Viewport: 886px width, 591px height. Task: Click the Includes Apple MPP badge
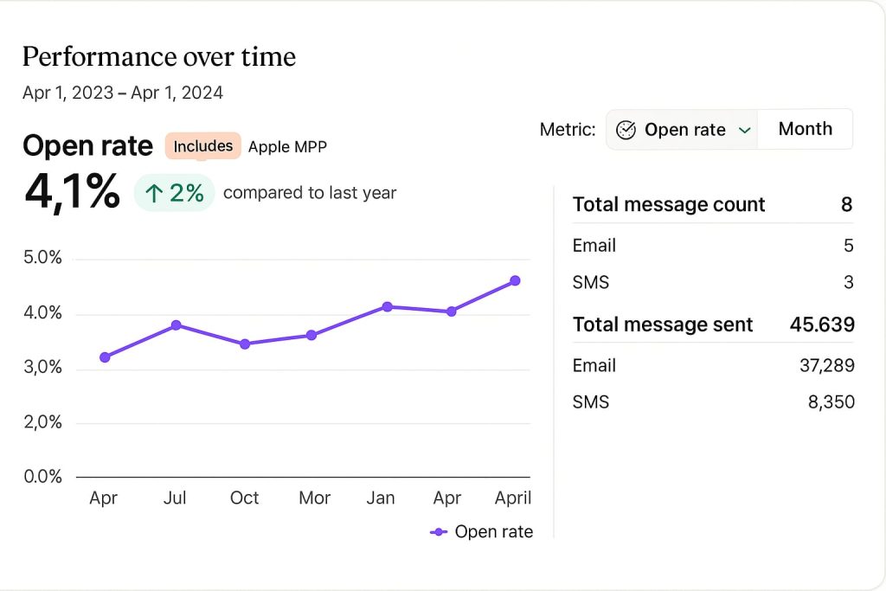202,146
